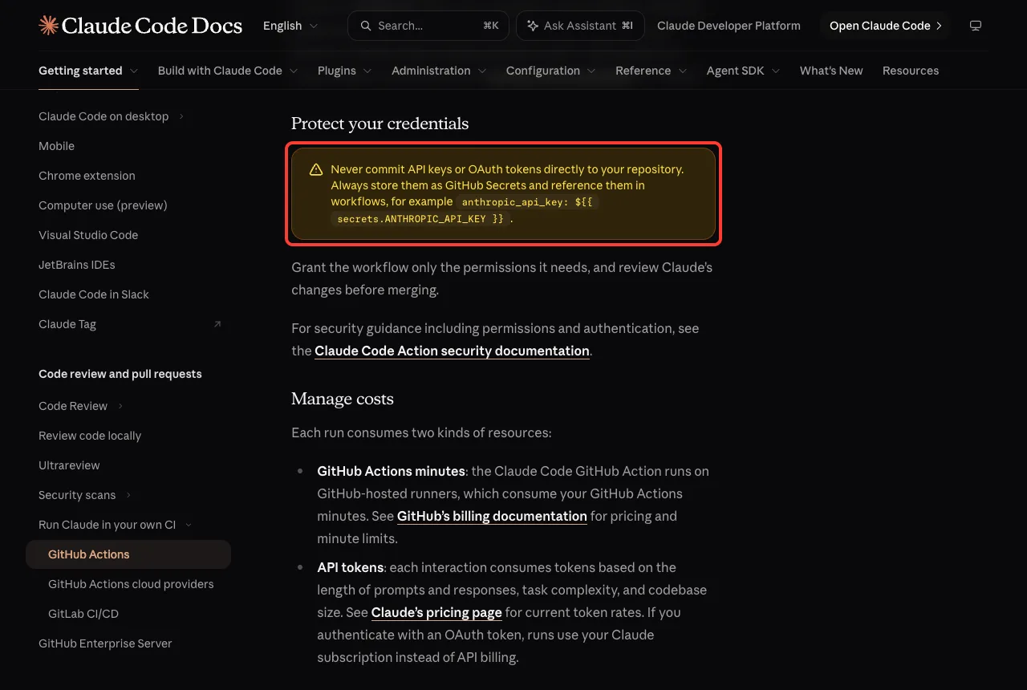Click the Ask Assistant button
The height and width of the screenshot is (690, 1027).
(580, 26)
